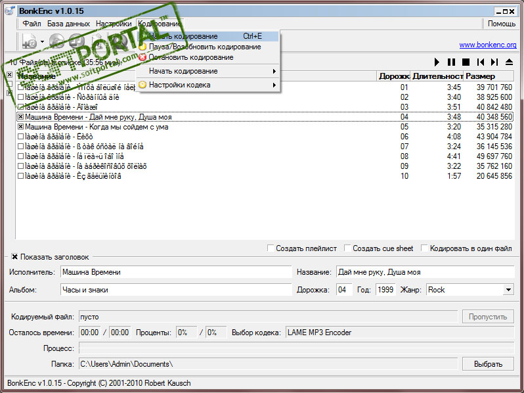Toggle the checkbox of track 07
The width and height of the screenshot is (524, 393).
[x=21, y=147]
